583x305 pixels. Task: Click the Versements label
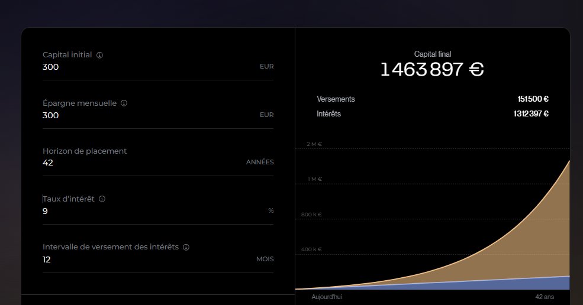click(336, 99)
